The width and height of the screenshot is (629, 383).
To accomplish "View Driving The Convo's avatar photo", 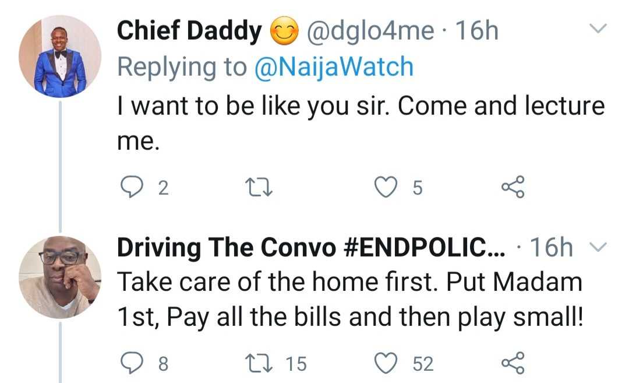I will tap(60, 277).
